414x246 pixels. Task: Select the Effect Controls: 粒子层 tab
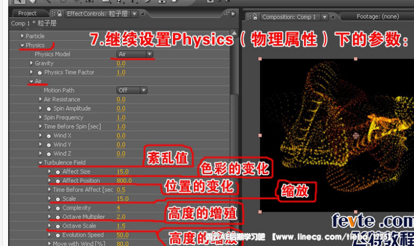[97, 13]
